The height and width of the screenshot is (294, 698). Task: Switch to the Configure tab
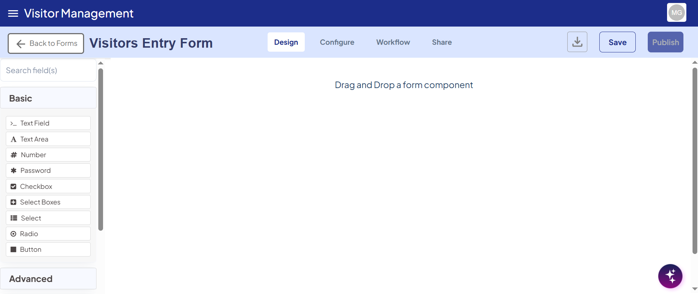337,42
